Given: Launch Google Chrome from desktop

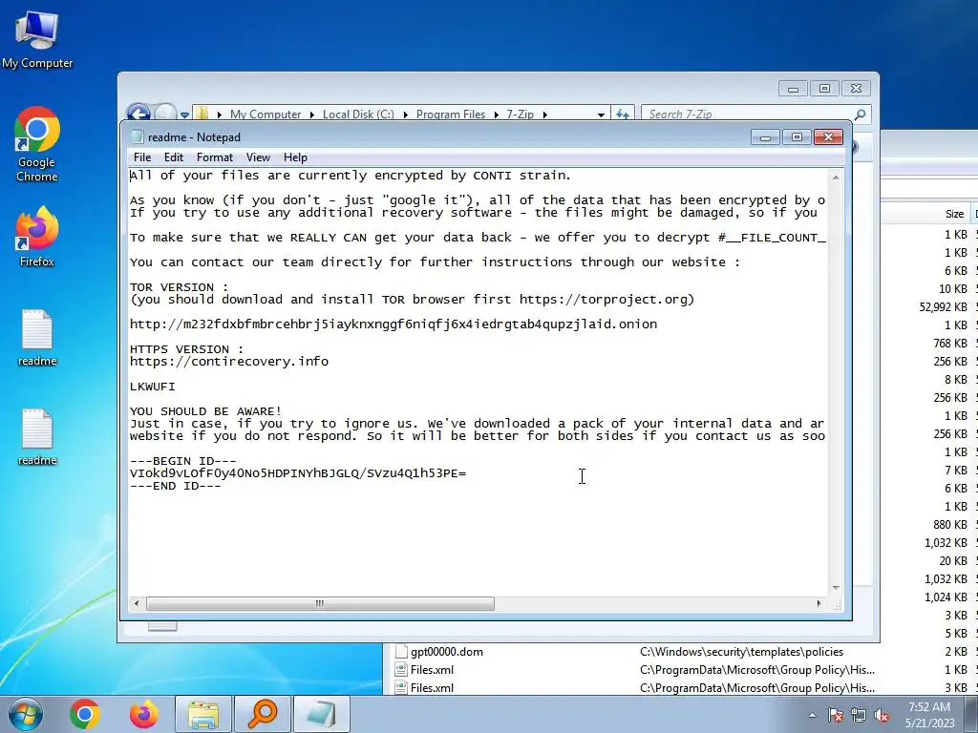Looking at the screenshot, I should point(37,145).
